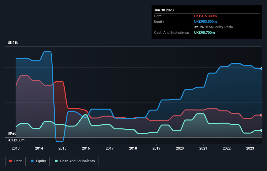Click the Equity row label in tooltip
This screenshot has width=267, height=171.
159,21
